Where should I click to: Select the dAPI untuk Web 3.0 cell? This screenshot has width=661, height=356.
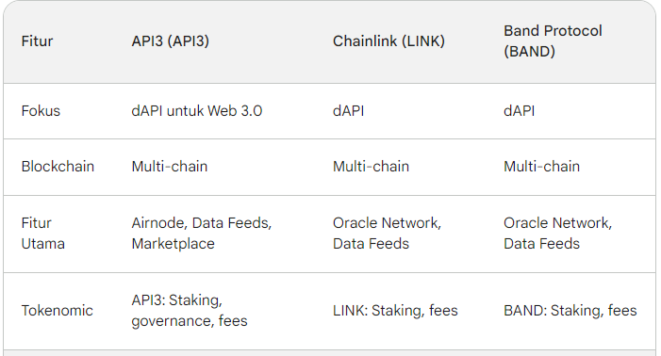197,111
